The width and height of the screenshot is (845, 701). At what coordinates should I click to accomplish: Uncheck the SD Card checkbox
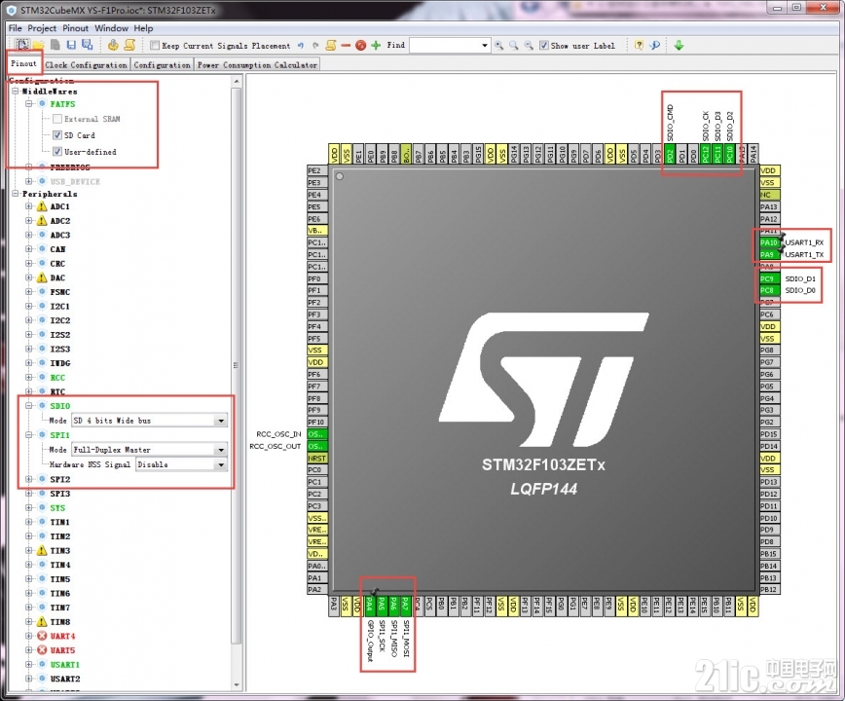[57, 135]
